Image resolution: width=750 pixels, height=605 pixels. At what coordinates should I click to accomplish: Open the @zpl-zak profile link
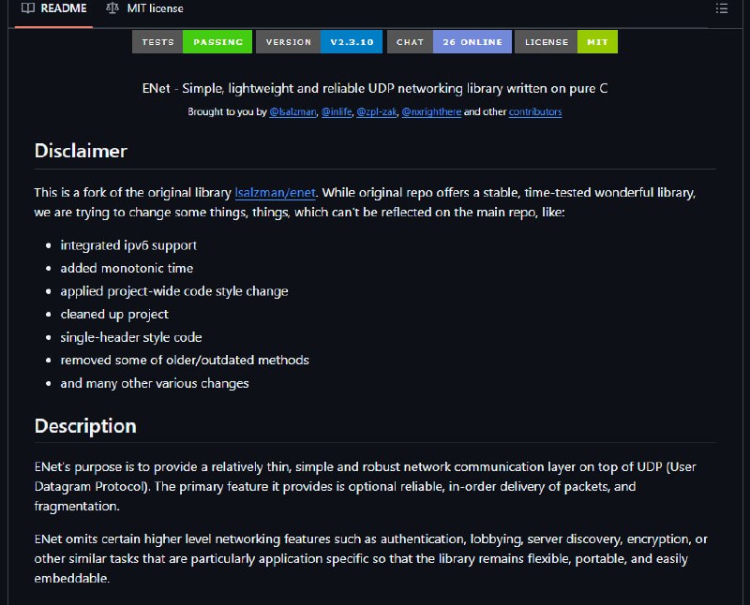pos(377,111)
